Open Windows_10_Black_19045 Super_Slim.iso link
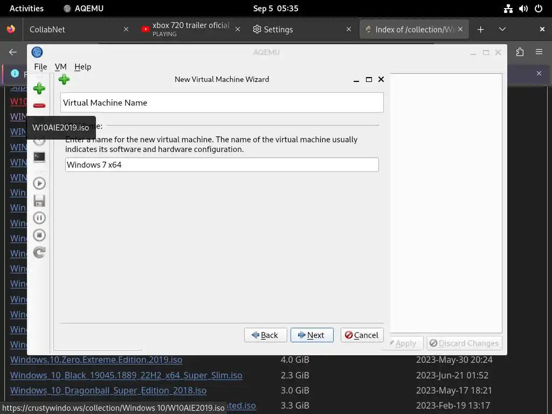 tap(126, 375)
